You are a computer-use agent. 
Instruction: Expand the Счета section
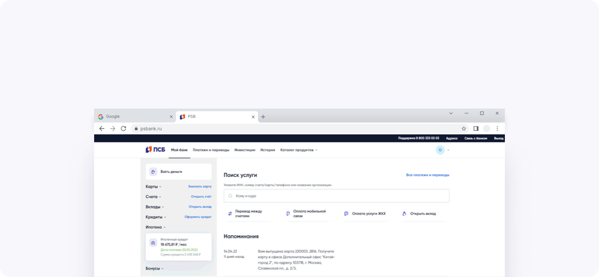[x=153, y=197]
